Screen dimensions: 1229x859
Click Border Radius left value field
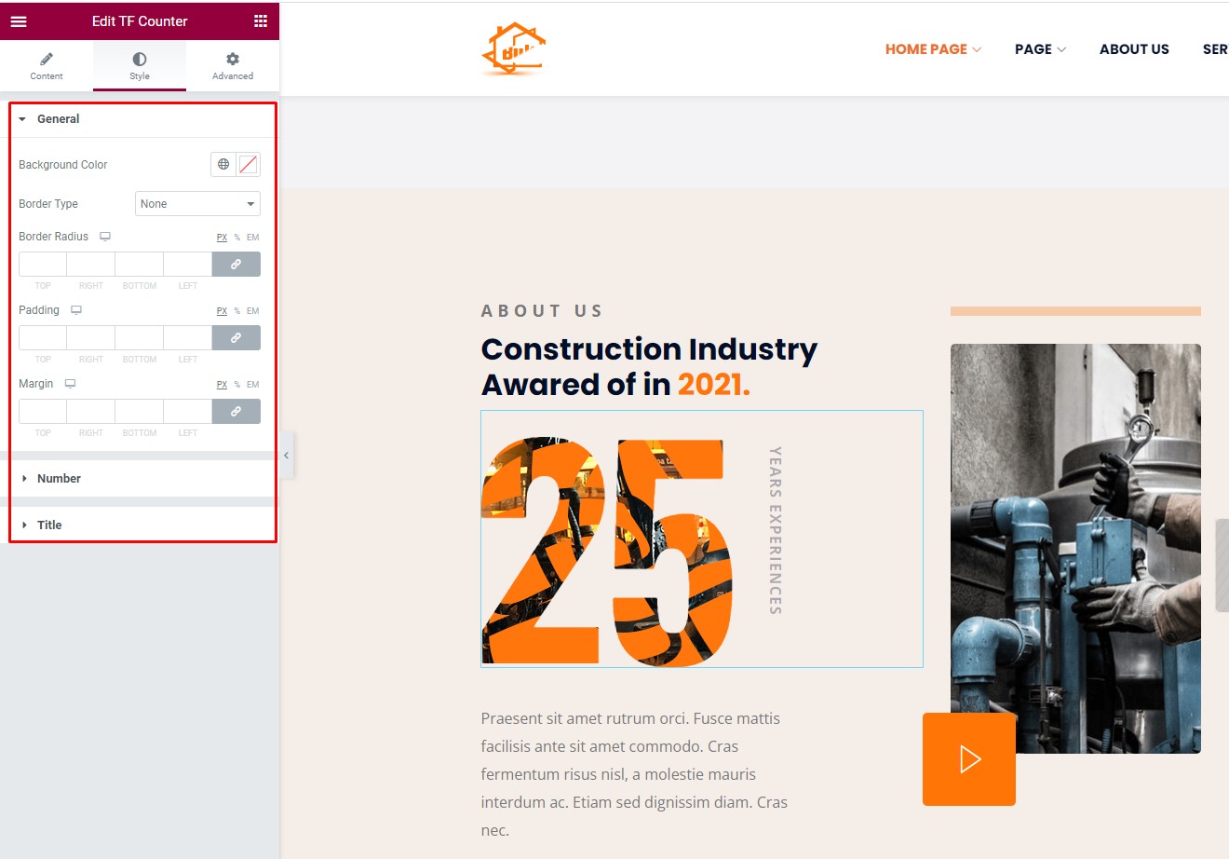[188, 265]
